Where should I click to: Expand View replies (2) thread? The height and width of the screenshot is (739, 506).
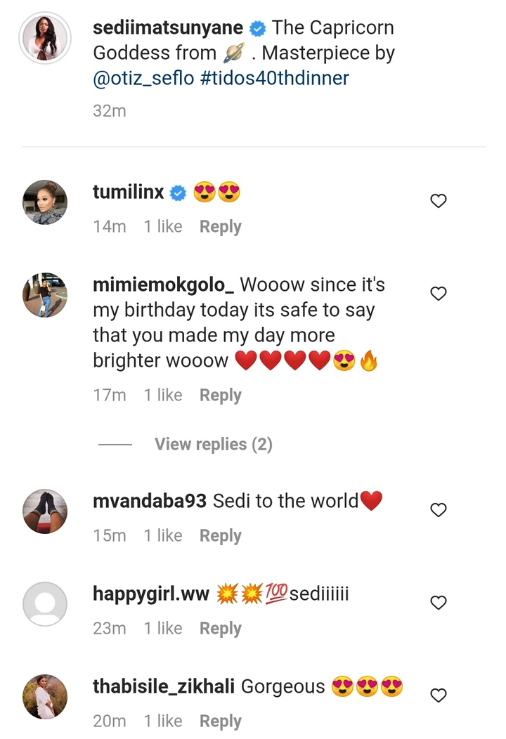click(213, 445)
